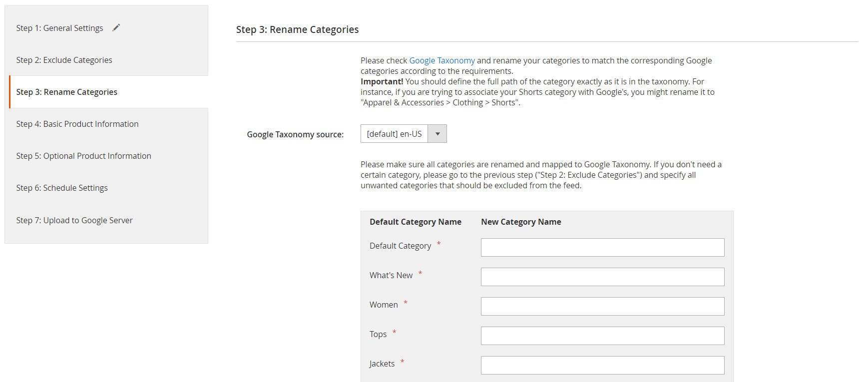Click the Default Category Name column header

pos(415,222)
